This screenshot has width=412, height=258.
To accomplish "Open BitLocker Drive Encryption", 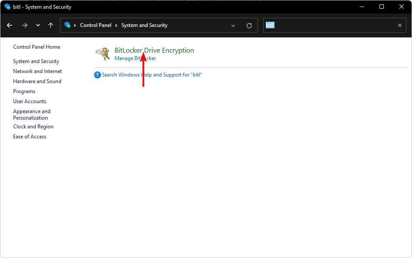I will [154, 50].
